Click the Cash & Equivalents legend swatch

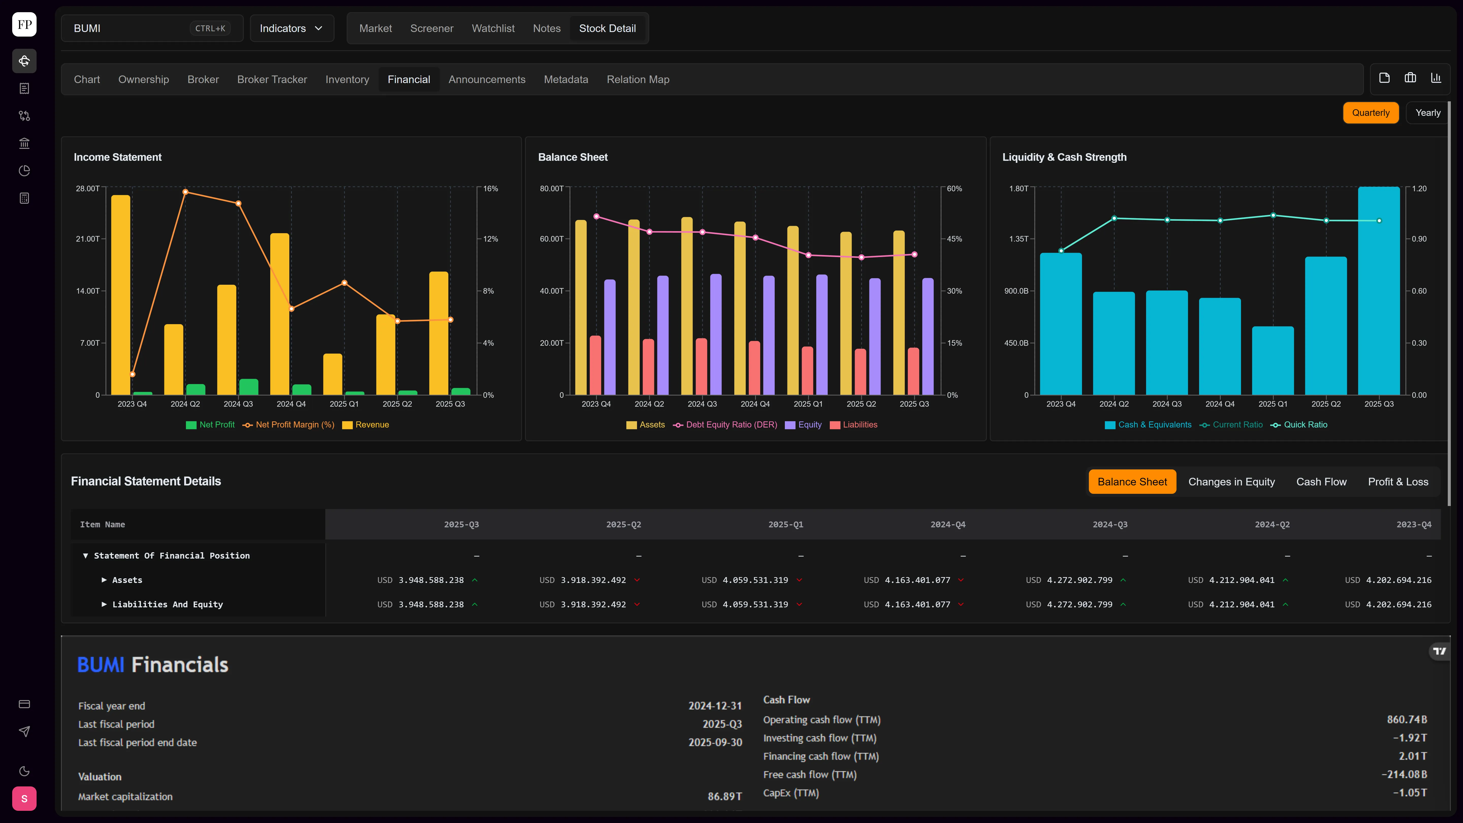coord(1110,425)
